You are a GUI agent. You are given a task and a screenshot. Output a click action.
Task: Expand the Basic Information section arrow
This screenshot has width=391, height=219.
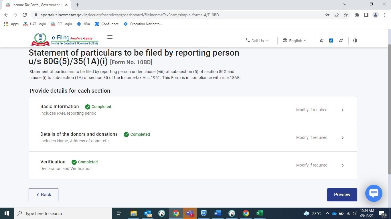pyautogui.click(x=342, y=110)
